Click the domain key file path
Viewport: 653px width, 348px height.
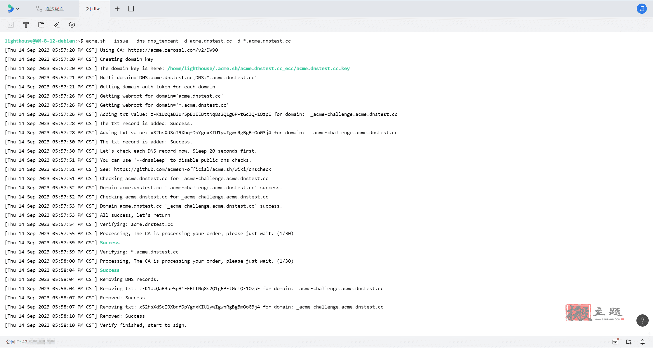click(258, 68)
